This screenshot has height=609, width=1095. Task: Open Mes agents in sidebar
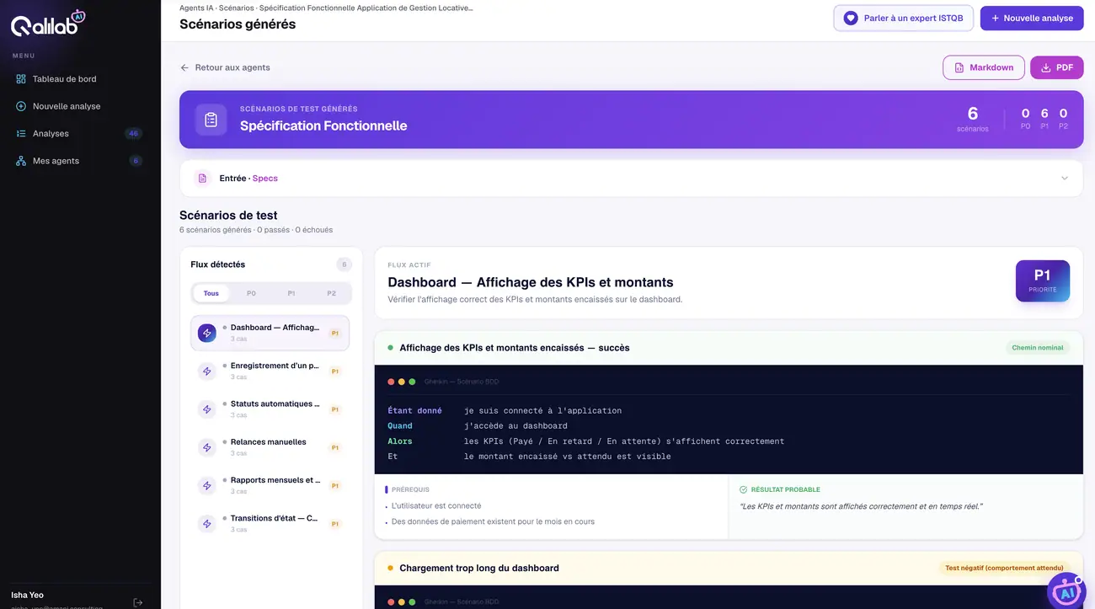[x=80, y=161]
